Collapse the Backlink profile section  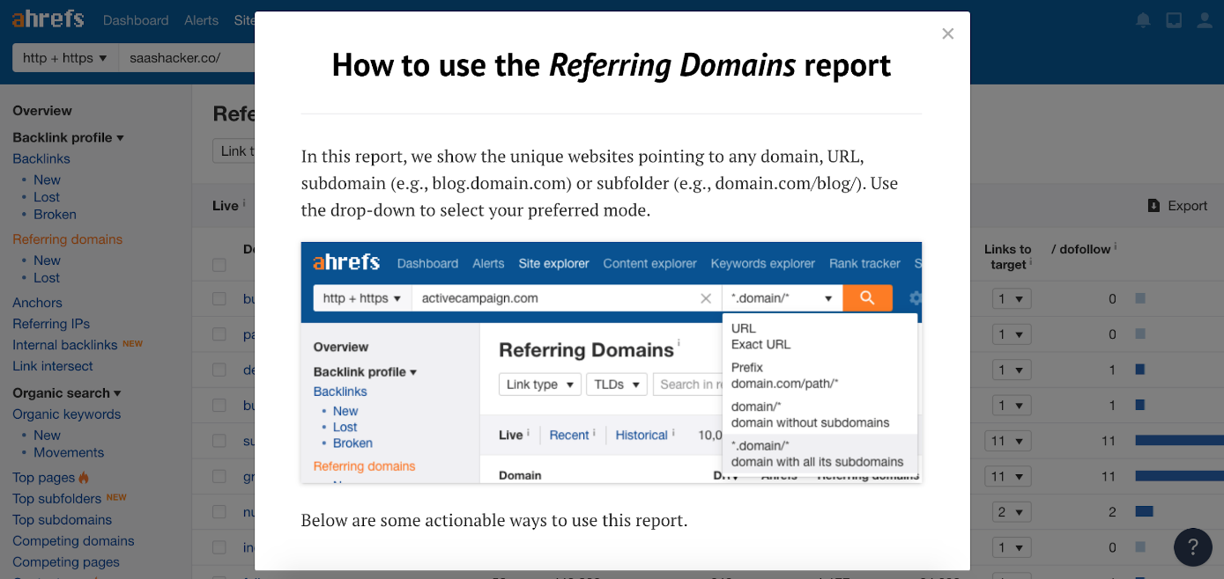(68, 137)
